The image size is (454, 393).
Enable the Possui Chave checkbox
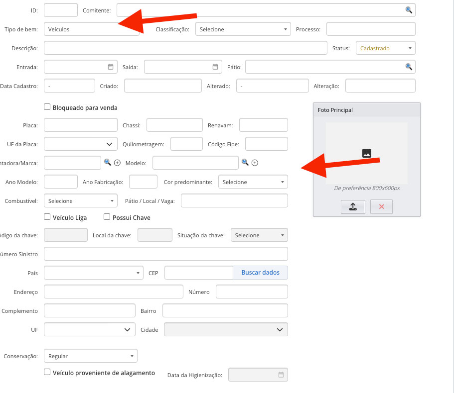107,217
